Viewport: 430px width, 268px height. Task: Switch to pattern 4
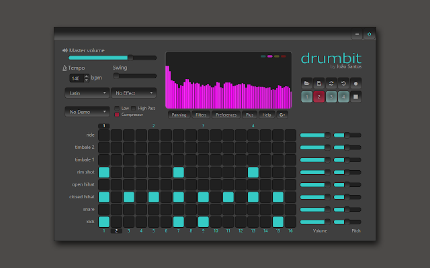[343, 96]
